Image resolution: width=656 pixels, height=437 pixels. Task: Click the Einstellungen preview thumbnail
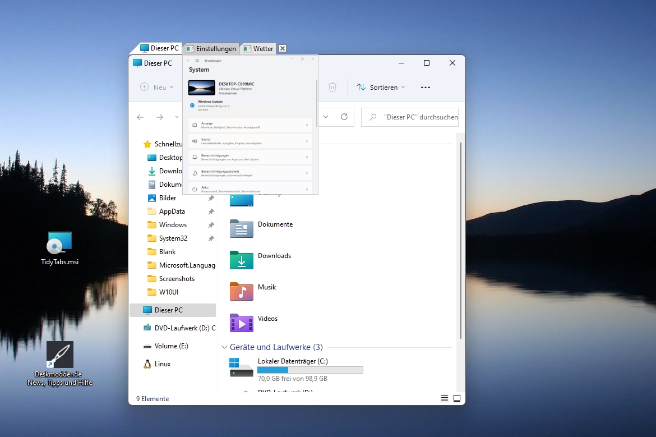pos(251,125)
